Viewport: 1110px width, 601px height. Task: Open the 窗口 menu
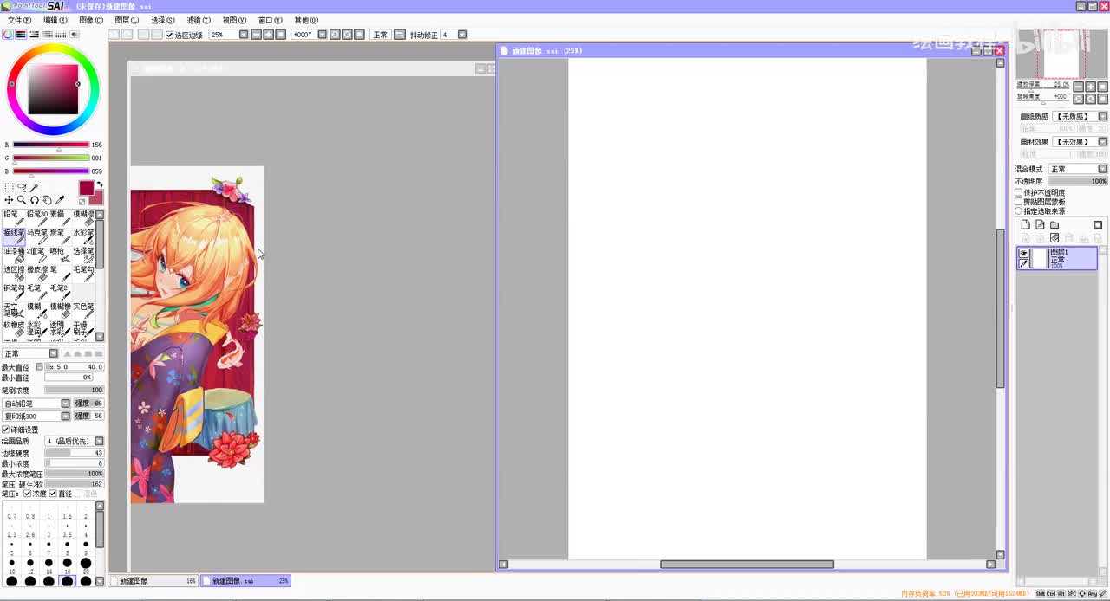point(271,20)
